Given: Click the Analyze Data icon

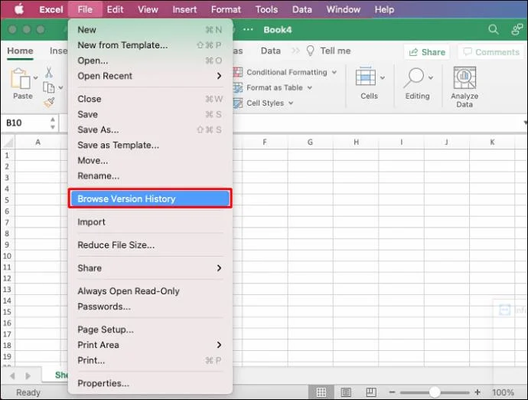Looking at the screenshot, I should pos(464,78).
